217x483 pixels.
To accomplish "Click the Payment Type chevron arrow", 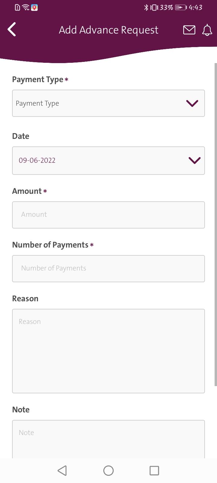I will click(192, 103).
